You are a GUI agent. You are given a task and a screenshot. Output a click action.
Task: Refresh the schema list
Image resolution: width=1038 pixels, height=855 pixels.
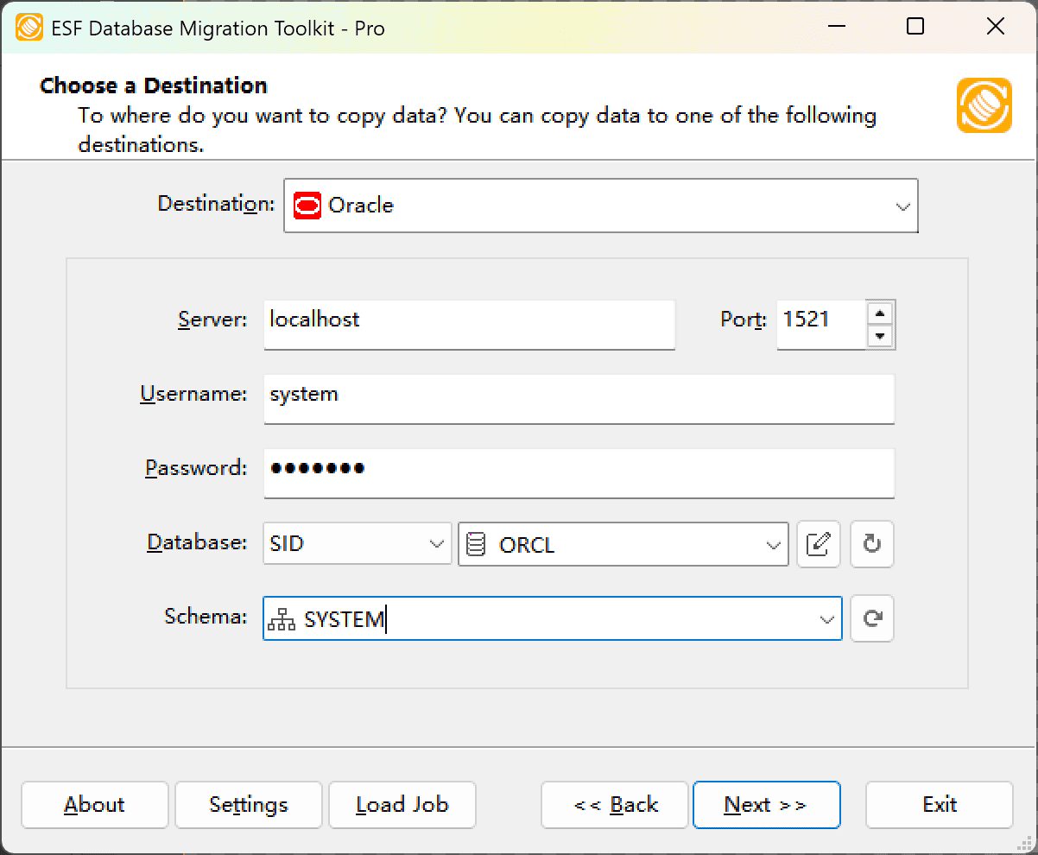click(871, 618)
